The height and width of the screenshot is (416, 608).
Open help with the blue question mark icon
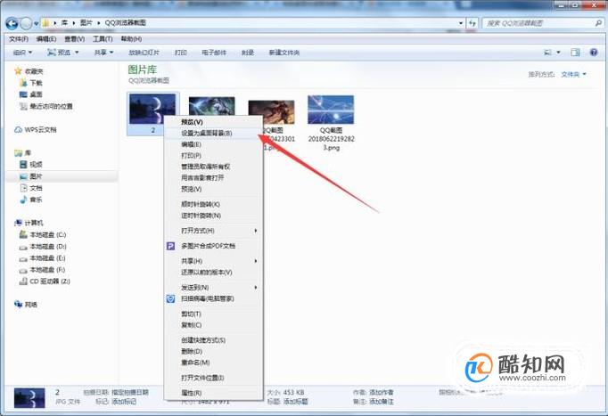pyautogui.click(x=594, y=53)
